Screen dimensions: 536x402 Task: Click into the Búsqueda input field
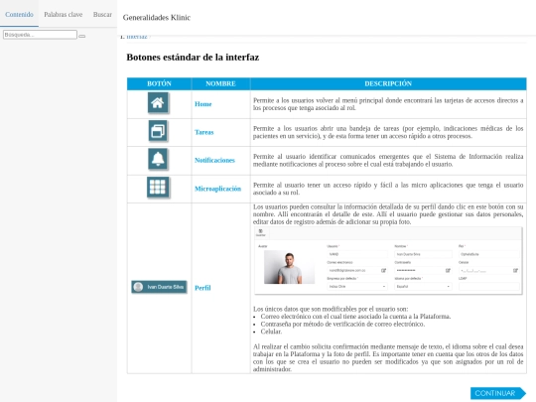tap(40, 35)
